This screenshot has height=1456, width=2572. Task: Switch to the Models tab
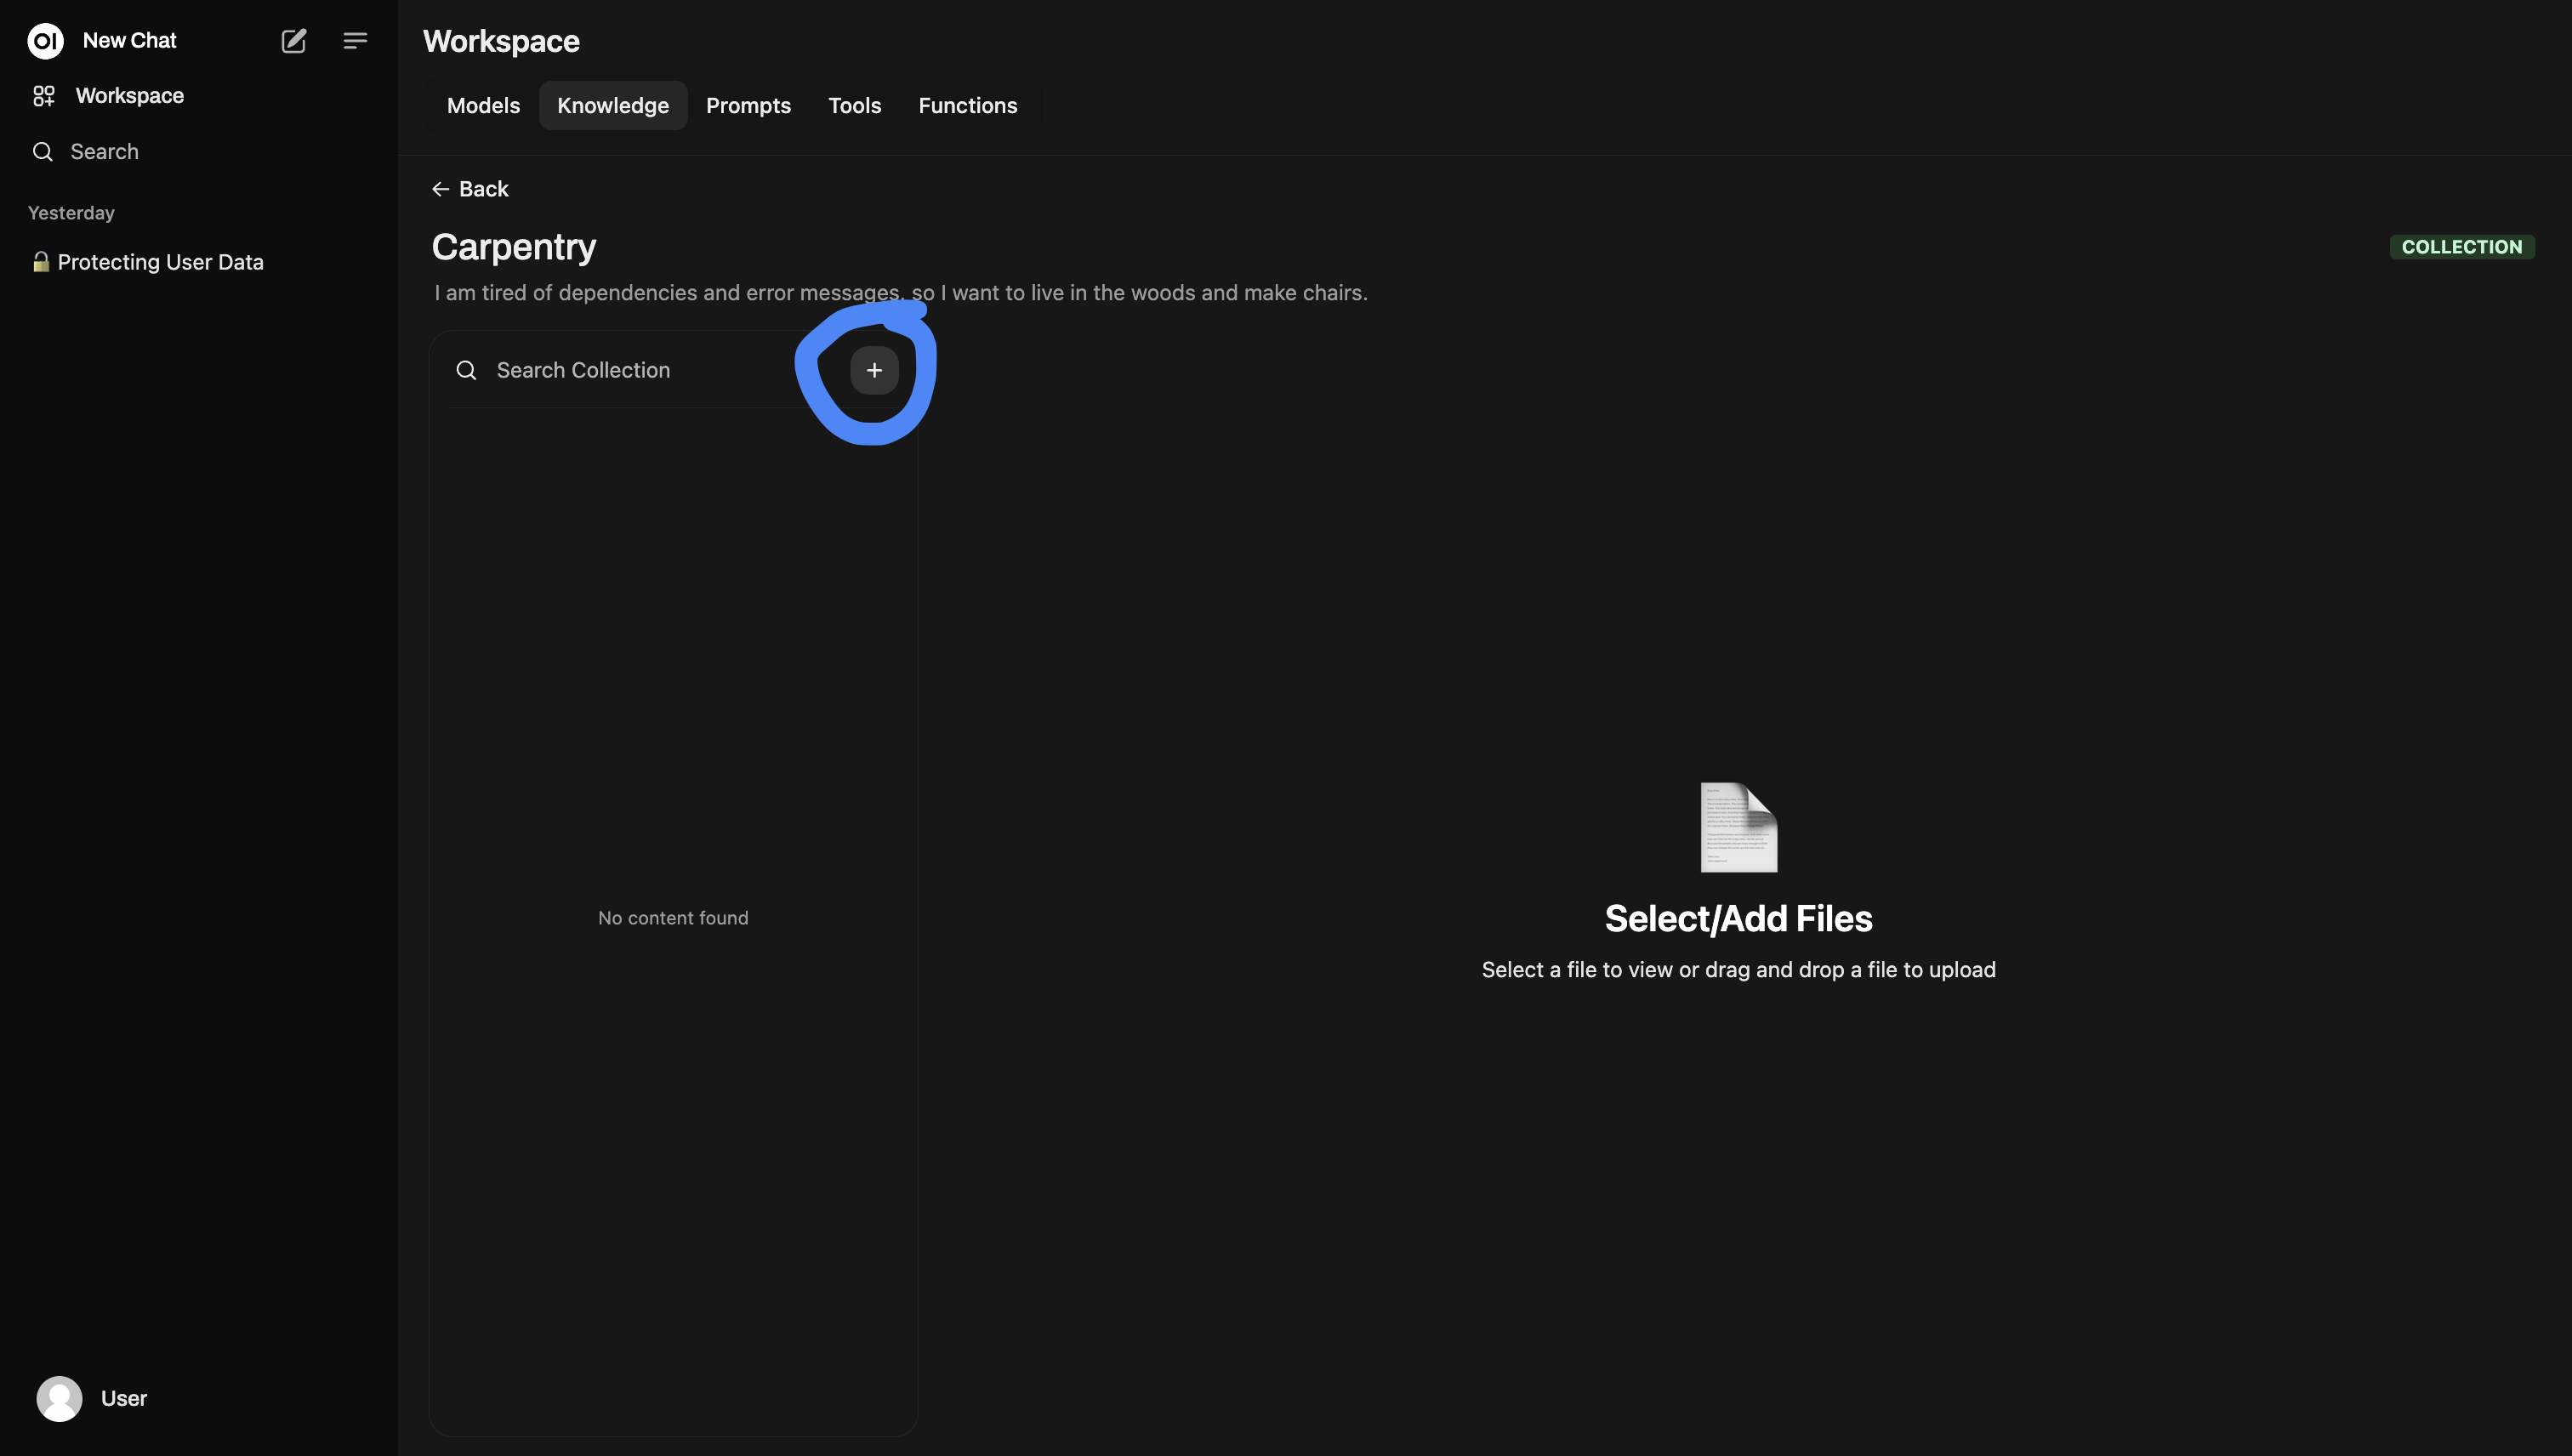click(x=483, y=106)
